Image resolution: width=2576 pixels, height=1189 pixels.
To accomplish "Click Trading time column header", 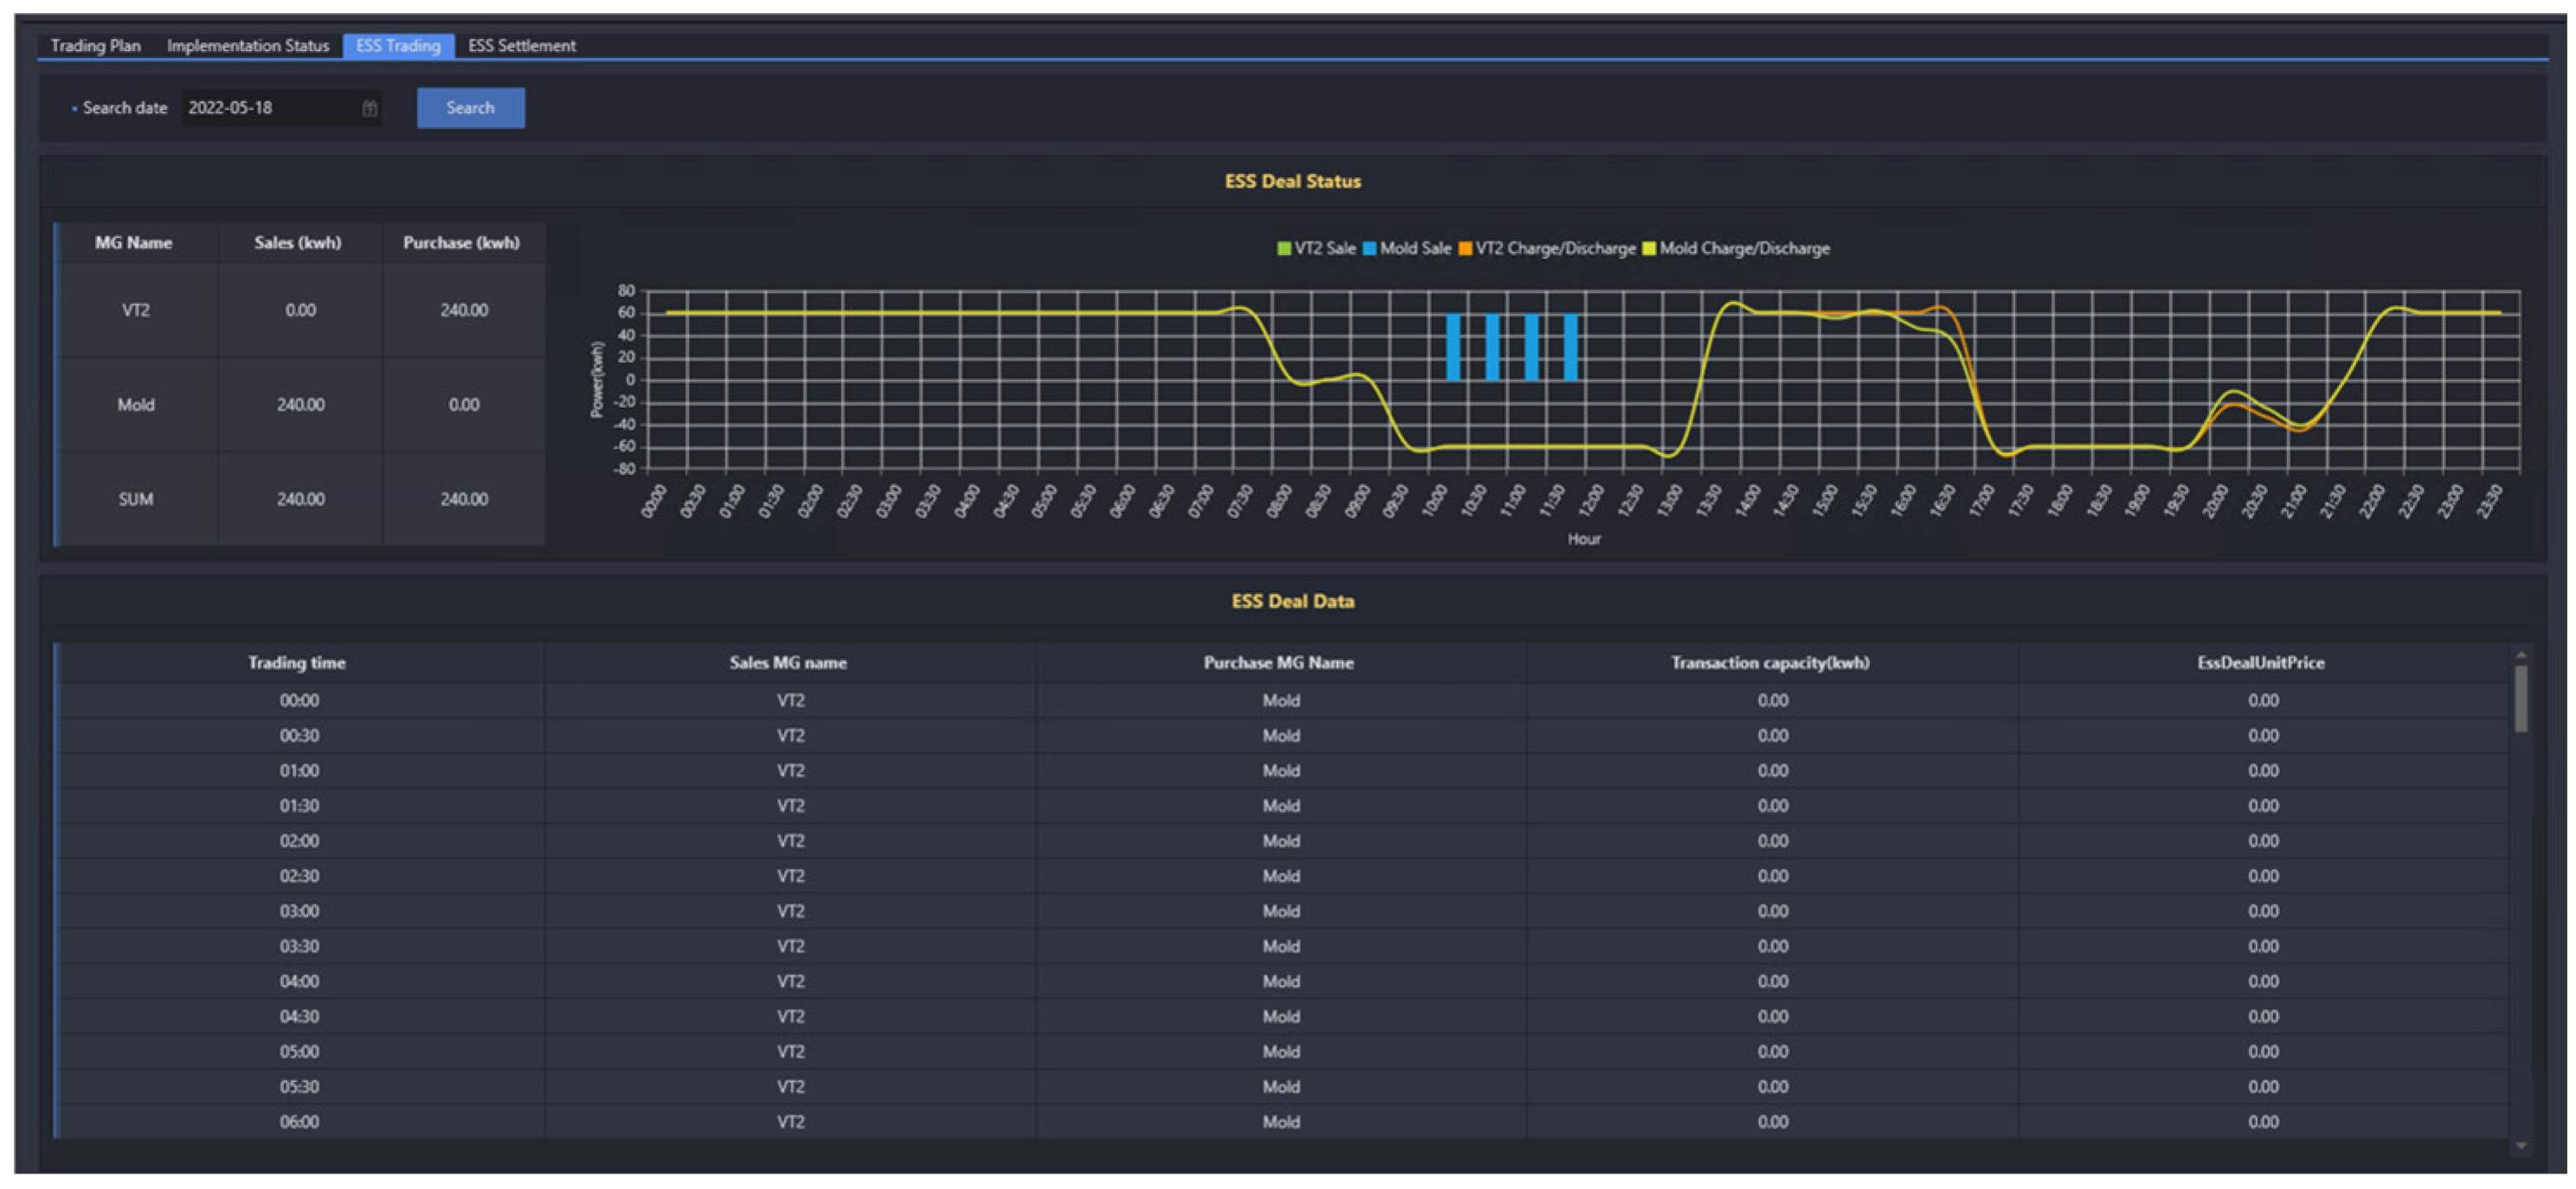I will 297,662.
